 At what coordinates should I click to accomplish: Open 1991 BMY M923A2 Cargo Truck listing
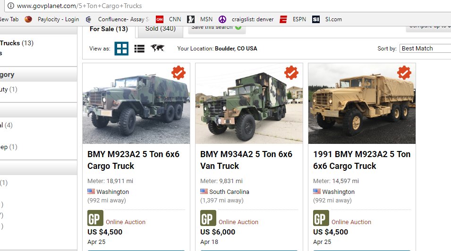362,160
